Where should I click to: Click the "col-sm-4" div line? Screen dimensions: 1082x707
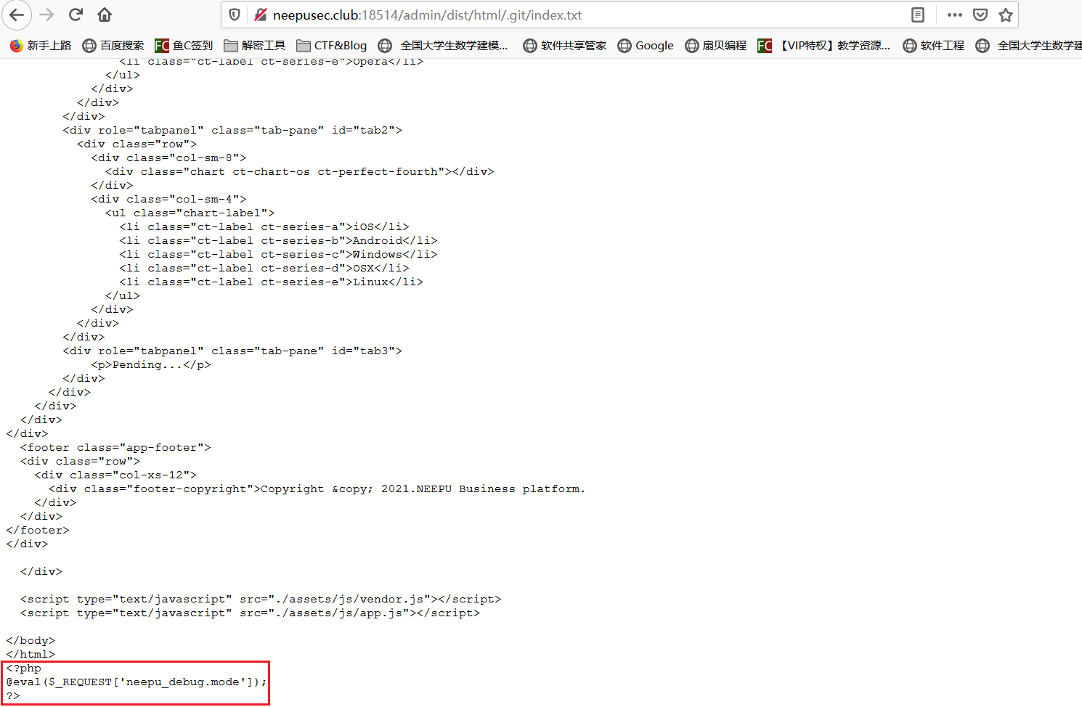(x=169, y=200)
